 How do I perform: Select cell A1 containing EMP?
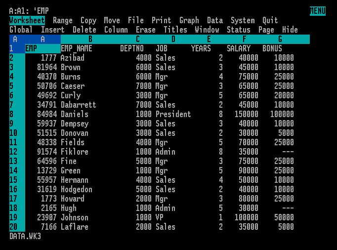42,48
